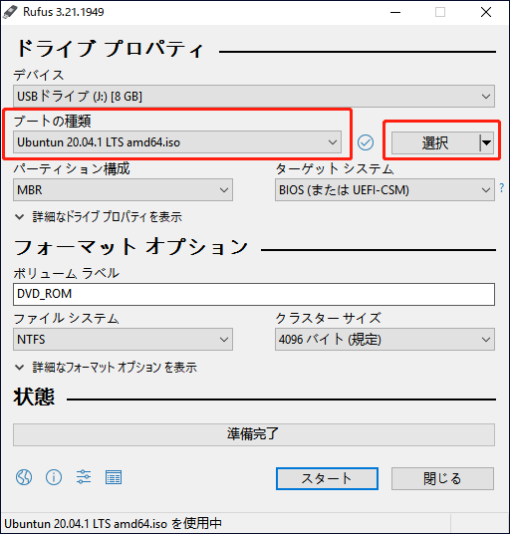Click the about info icon
Viewport: 510px width, 534px height.
click(x=54, y=477)
